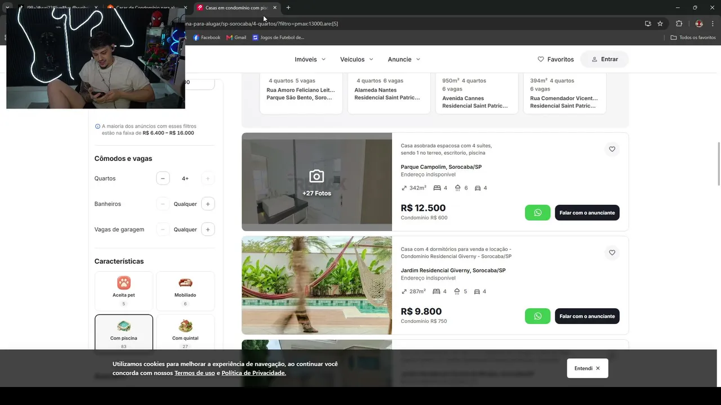Click Falar com o anunciante for R$ 9.800 listing
The image size is (721, 405).
click(x=587, y=316)
